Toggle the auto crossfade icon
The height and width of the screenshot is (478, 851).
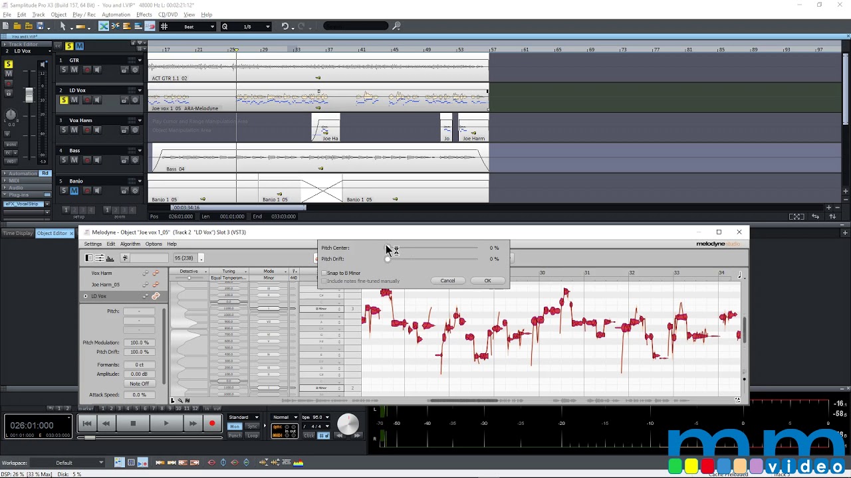[104, 27]
